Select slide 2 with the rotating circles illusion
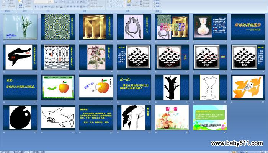Viewport: 268px width, 153px height. coord(58,27)
